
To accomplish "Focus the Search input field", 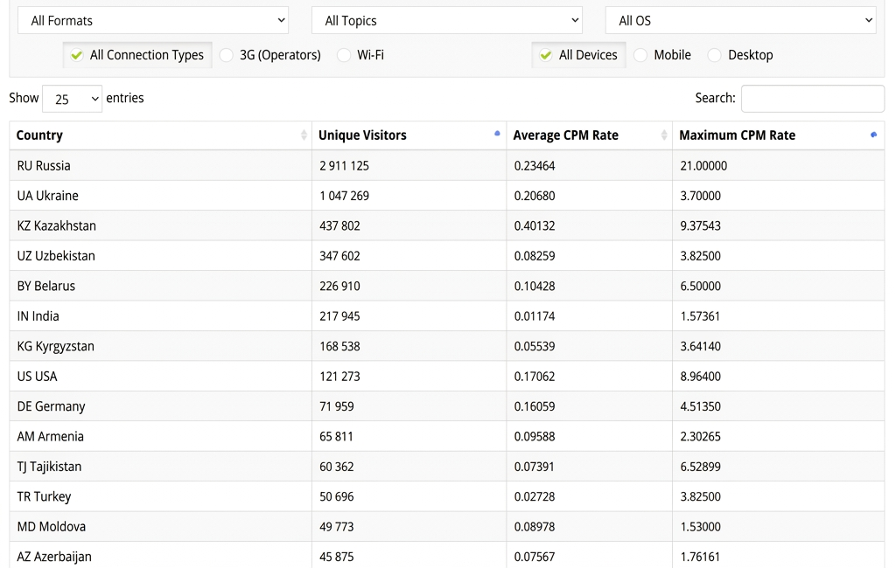I will [x=813, y=99].
